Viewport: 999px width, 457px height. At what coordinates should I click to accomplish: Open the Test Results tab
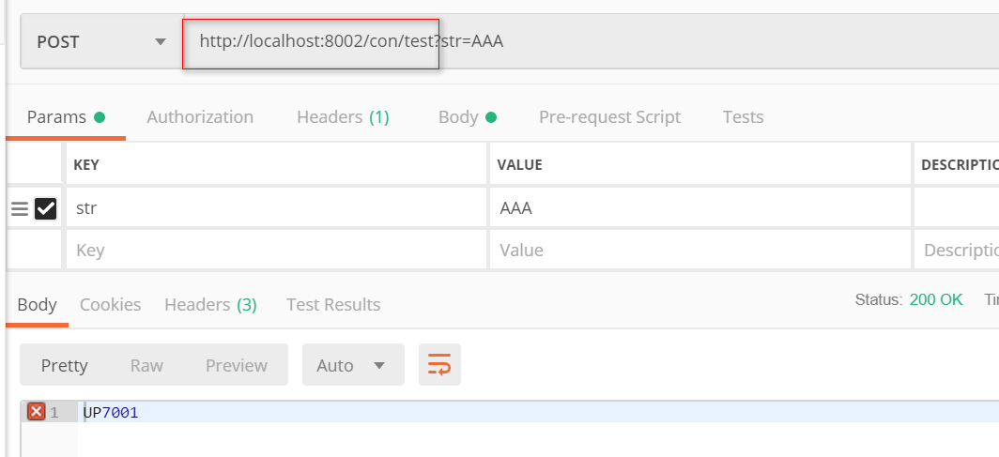pos(333,305)
